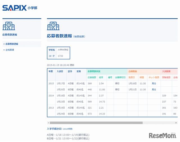The image size is (180, 142).
Task: Click 発表日 sub-header
Action: 132,77
